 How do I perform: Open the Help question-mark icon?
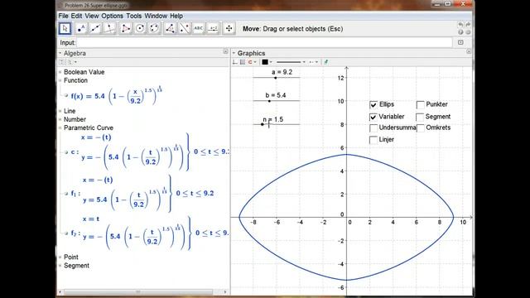click(x=460, y=32)
